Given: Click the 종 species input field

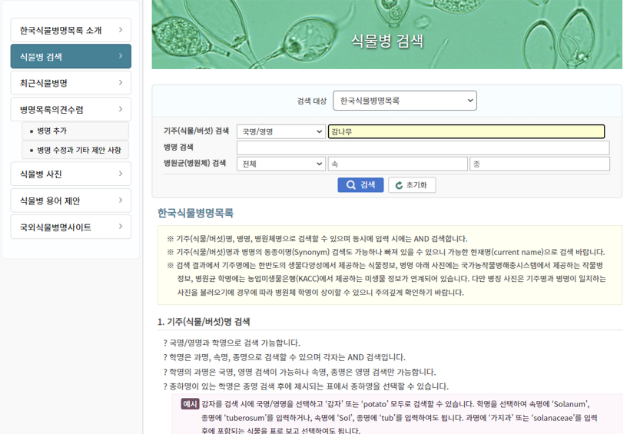Looking at the screenshot, I should point(539,164).
